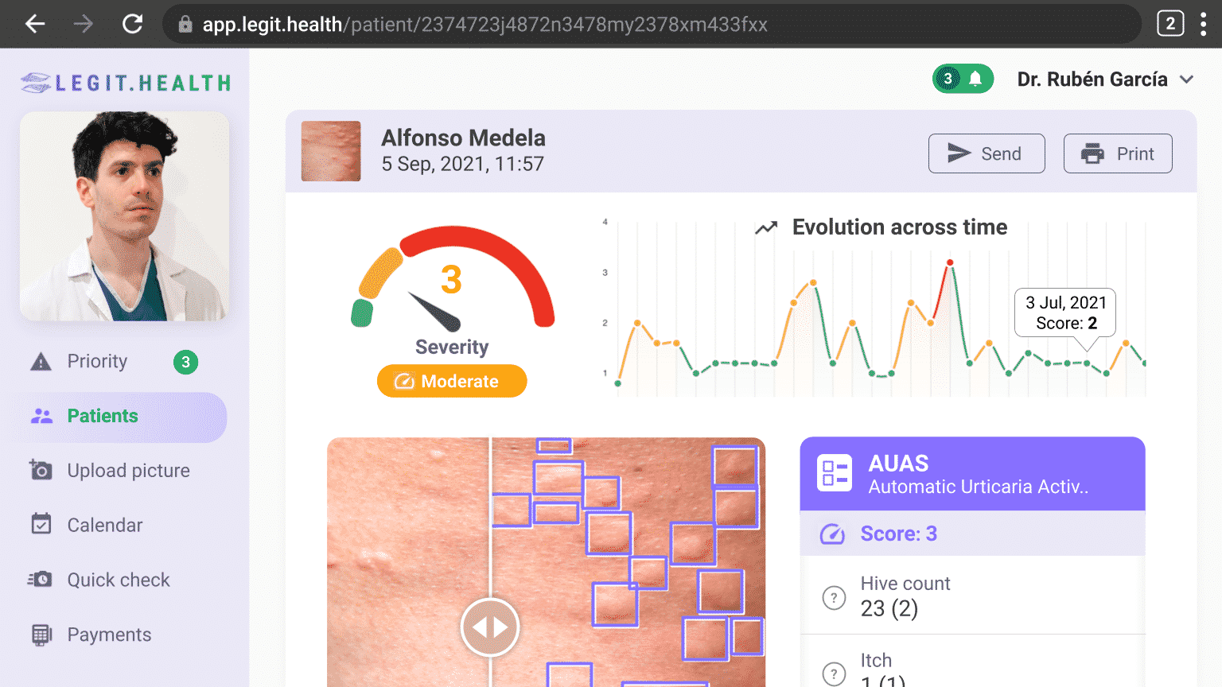The width and height of the screenshot is (1222, 687).
Task: Click the Payments register icon
Action: coord(41,635)
